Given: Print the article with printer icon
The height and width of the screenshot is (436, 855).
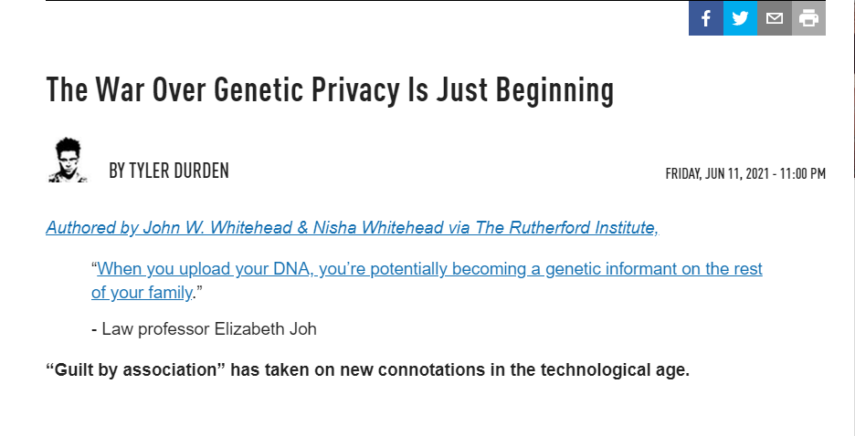Looking at the screenshot, I should pyautogui.click(x=808, y=17).
